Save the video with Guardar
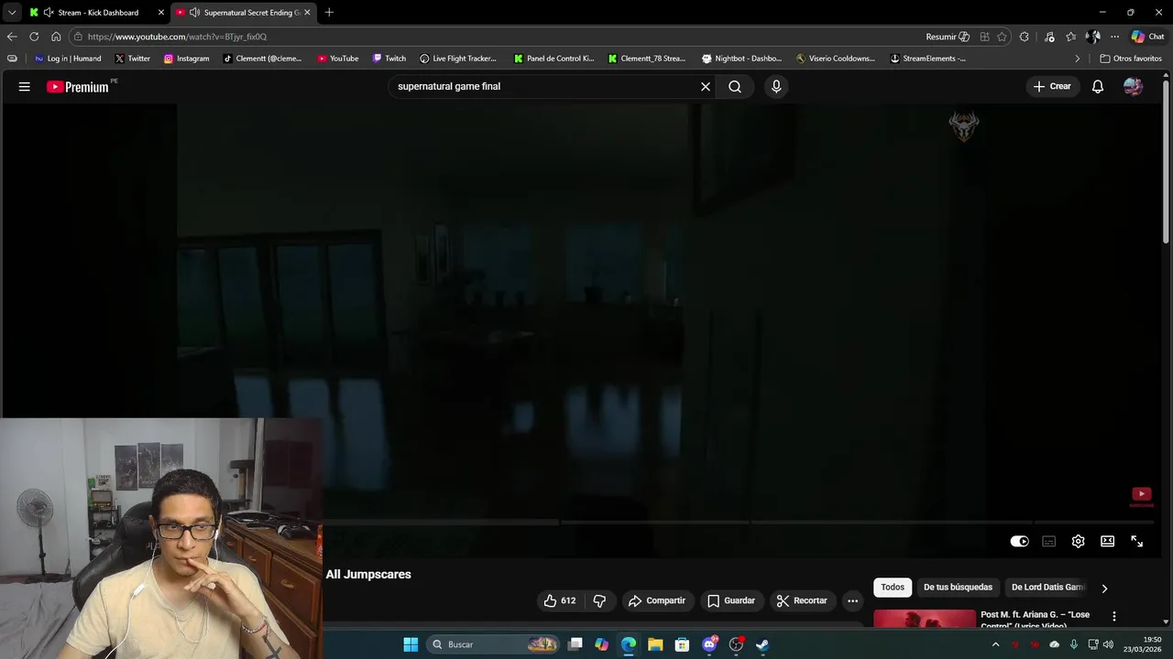 [x=731, y=600]
